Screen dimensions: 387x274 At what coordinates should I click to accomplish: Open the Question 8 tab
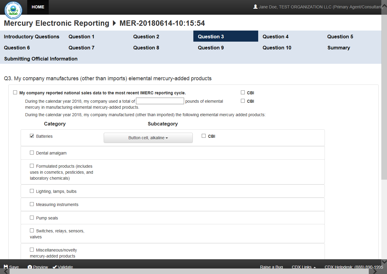point(146,48)
